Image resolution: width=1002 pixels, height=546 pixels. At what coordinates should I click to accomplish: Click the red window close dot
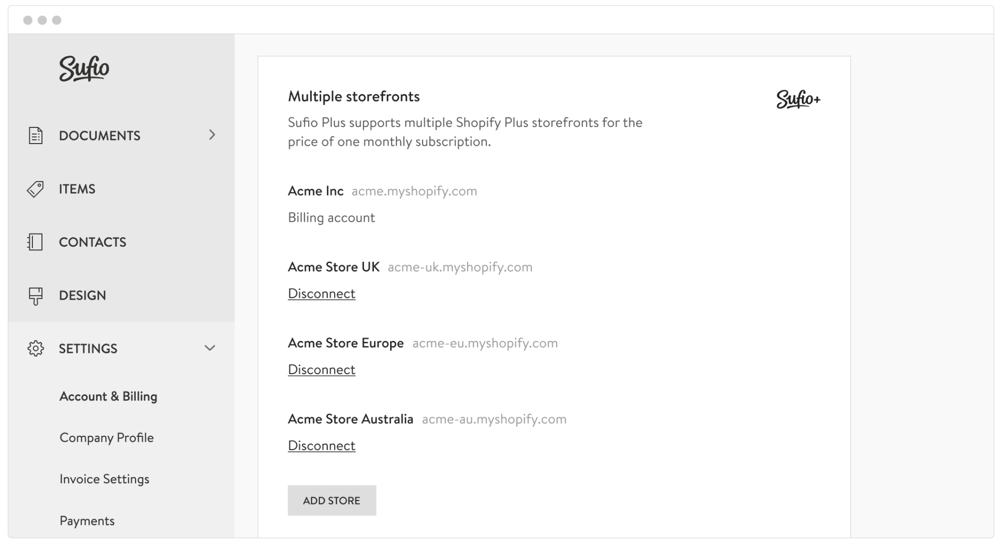pos(28,20)
